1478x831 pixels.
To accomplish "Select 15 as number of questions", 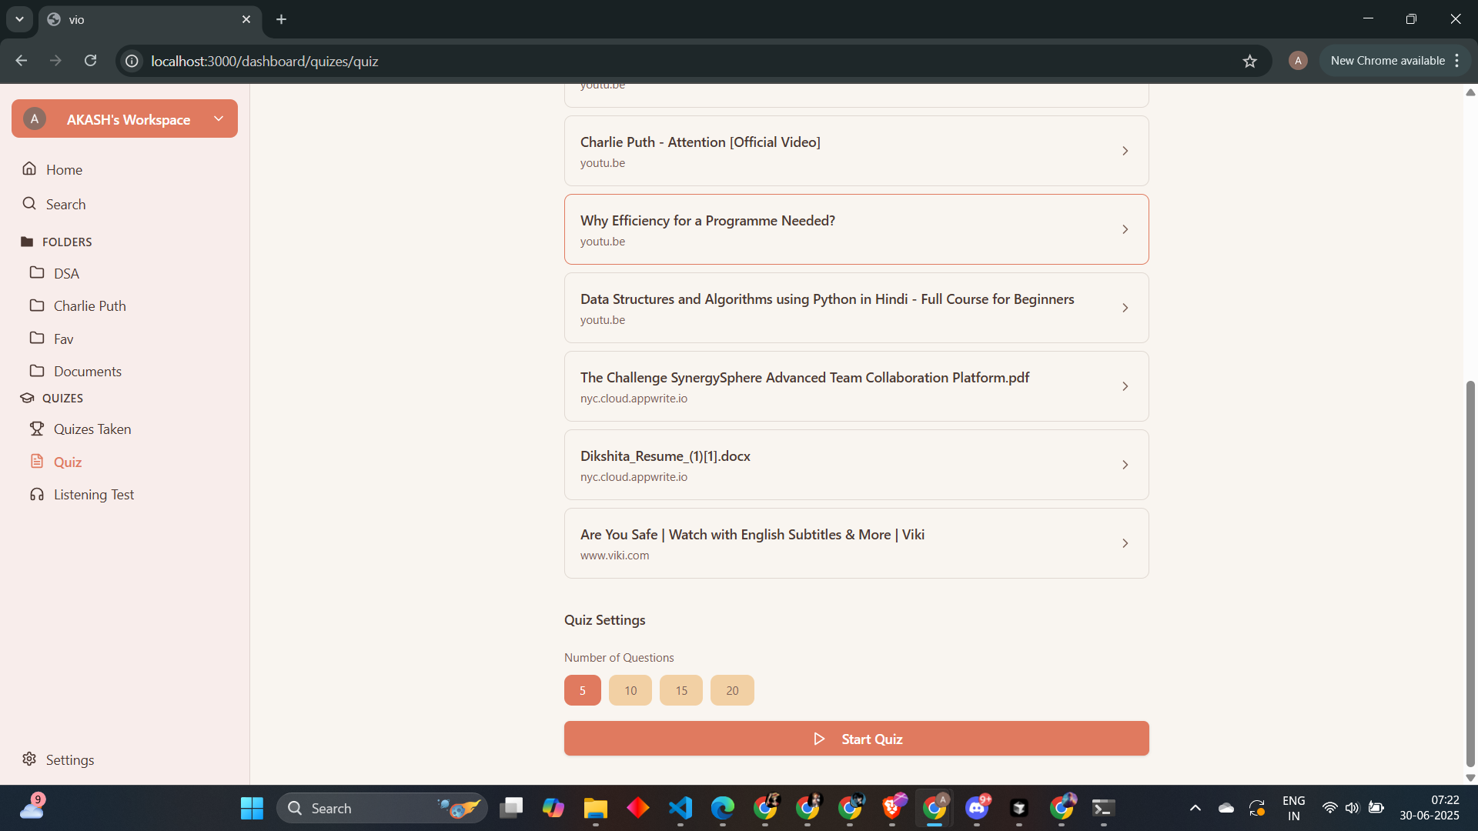I will [680, 690].
